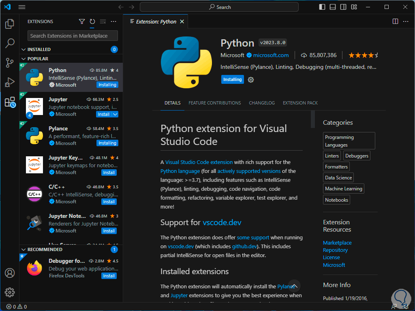Viewport: 415px width, 311px height.
Task: Open the Manage gear in activity bar
Action: 10,292
